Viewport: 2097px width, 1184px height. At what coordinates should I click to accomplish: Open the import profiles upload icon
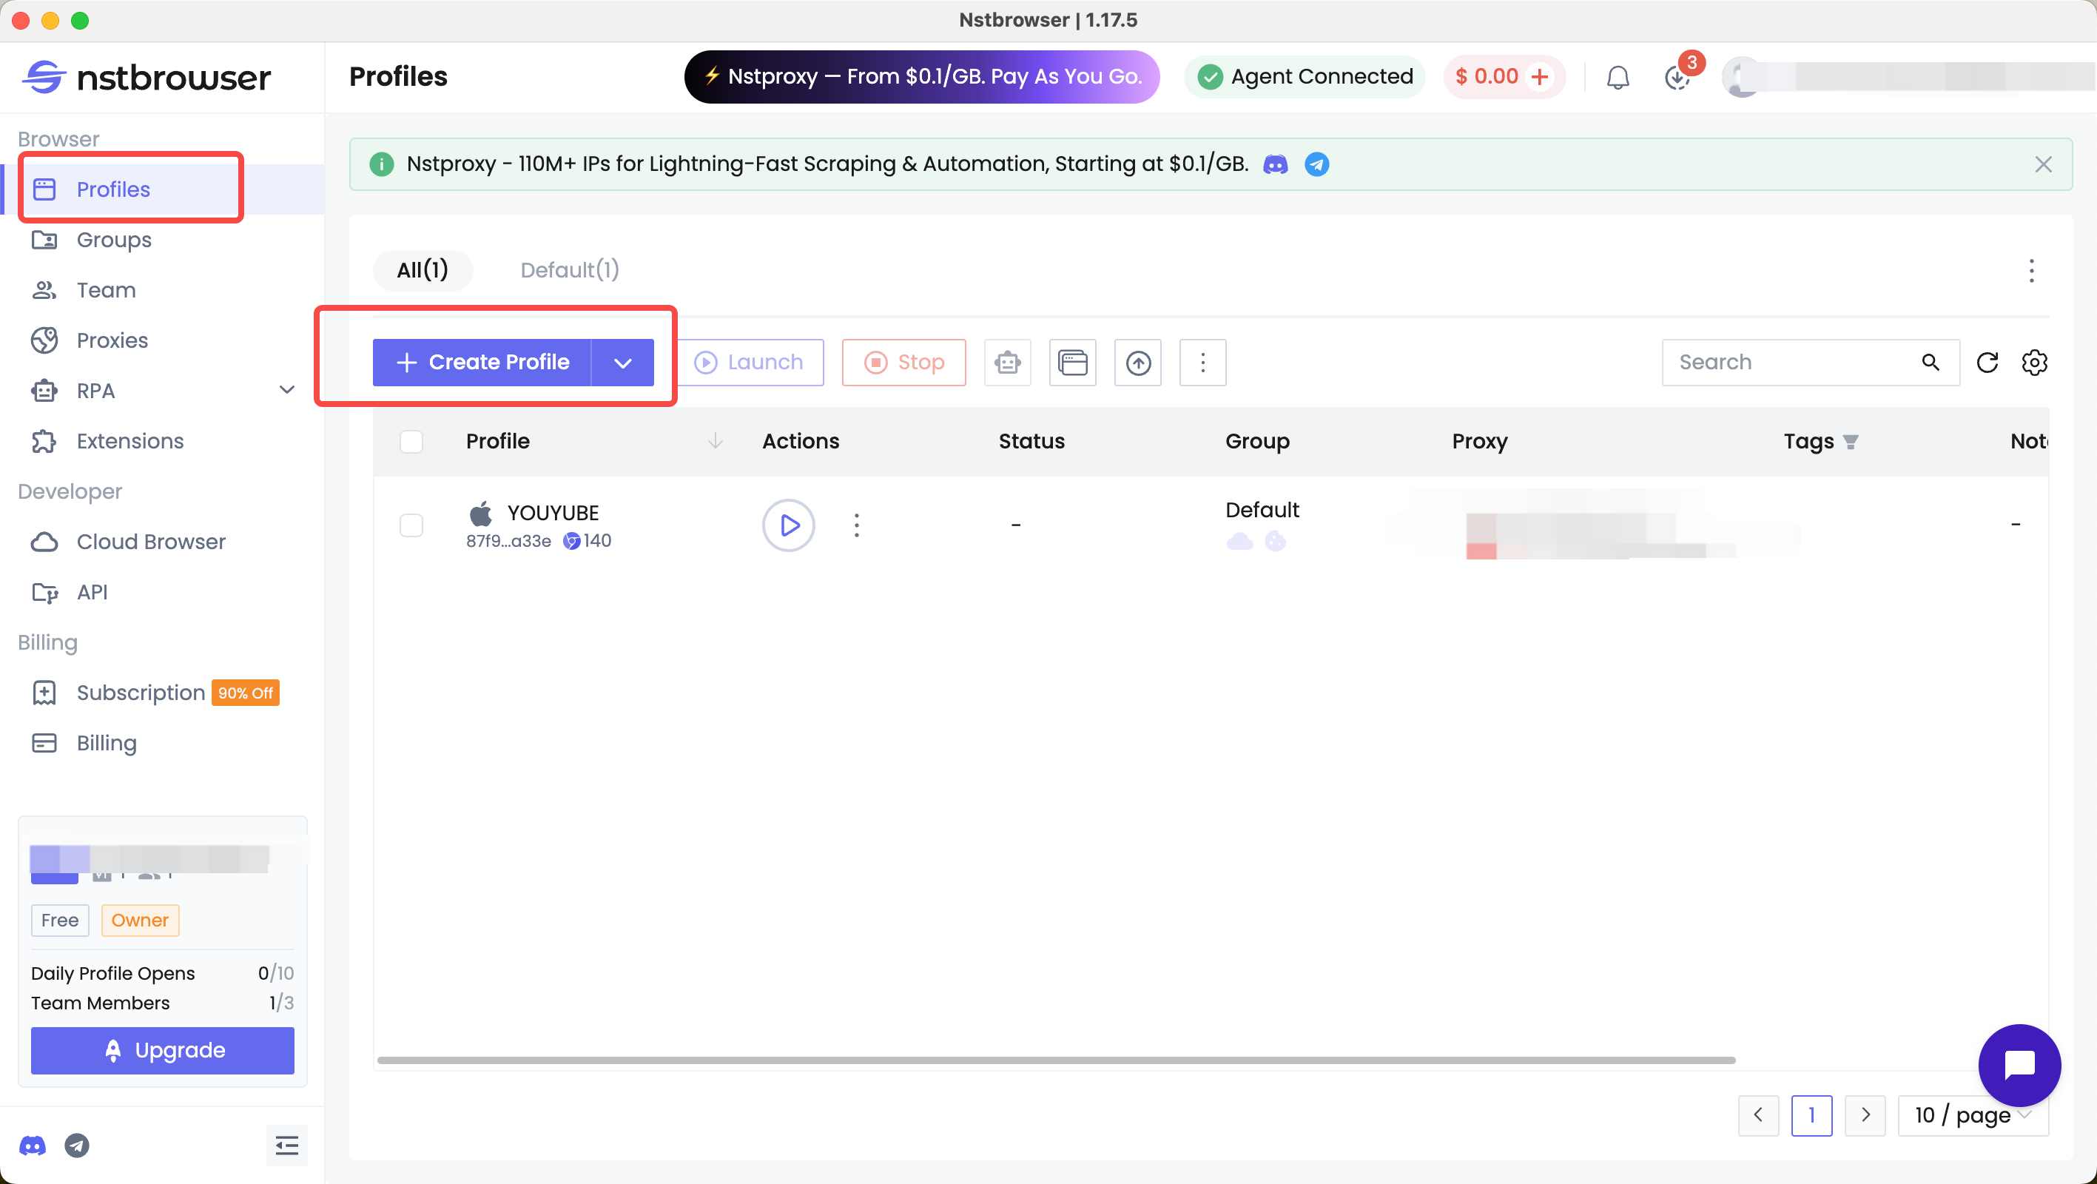1137,363
